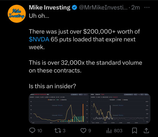Image resolution: width=158 pixels, height=137 pixels.
Task: Like the tweet with the heart icon
Action: click(84, 131)
